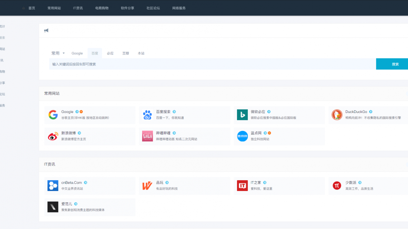
Task: Open the Baidu paw logo icon
Action: pyautogui.click(x=148, y=115)
